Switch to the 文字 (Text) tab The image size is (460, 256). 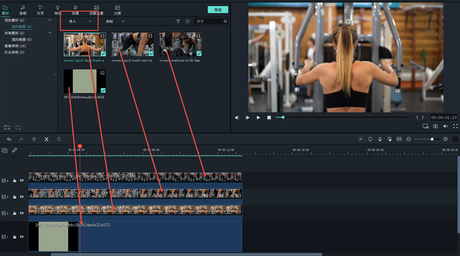[x=40, y=9]
